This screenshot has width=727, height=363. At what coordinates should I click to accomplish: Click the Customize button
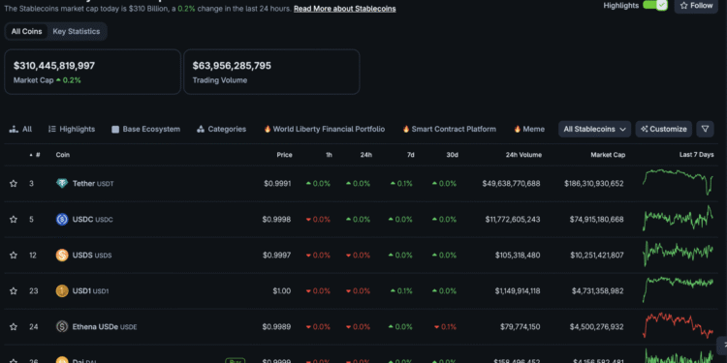click(x=663, y=129)
